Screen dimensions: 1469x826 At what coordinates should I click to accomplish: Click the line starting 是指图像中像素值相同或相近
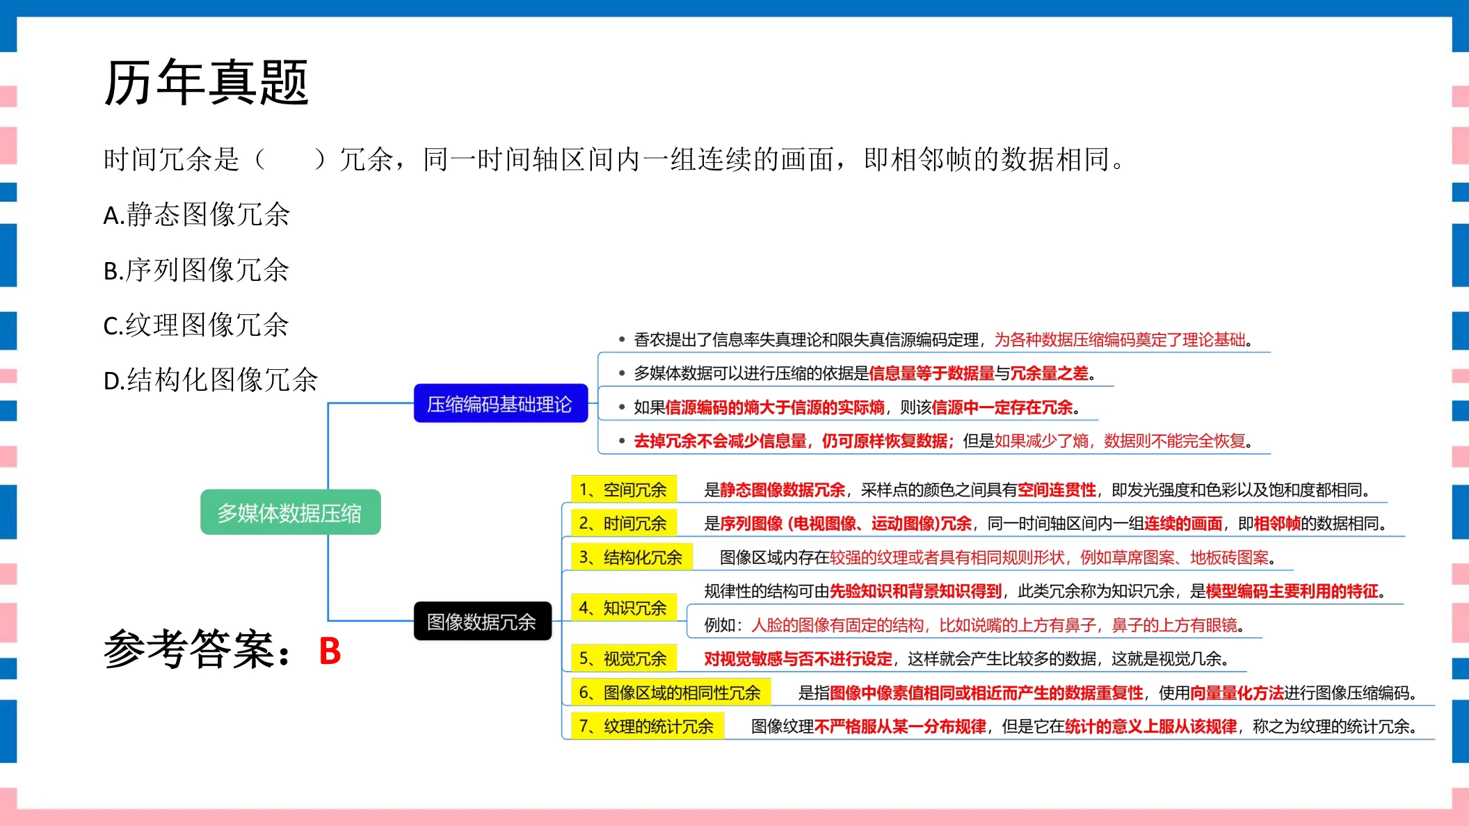coord(1108,693)
